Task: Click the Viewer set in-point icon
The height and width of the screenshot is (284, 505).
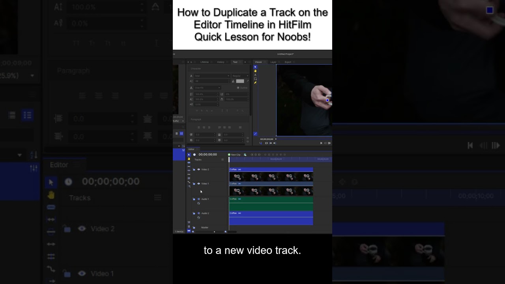Action: (270, 143)
